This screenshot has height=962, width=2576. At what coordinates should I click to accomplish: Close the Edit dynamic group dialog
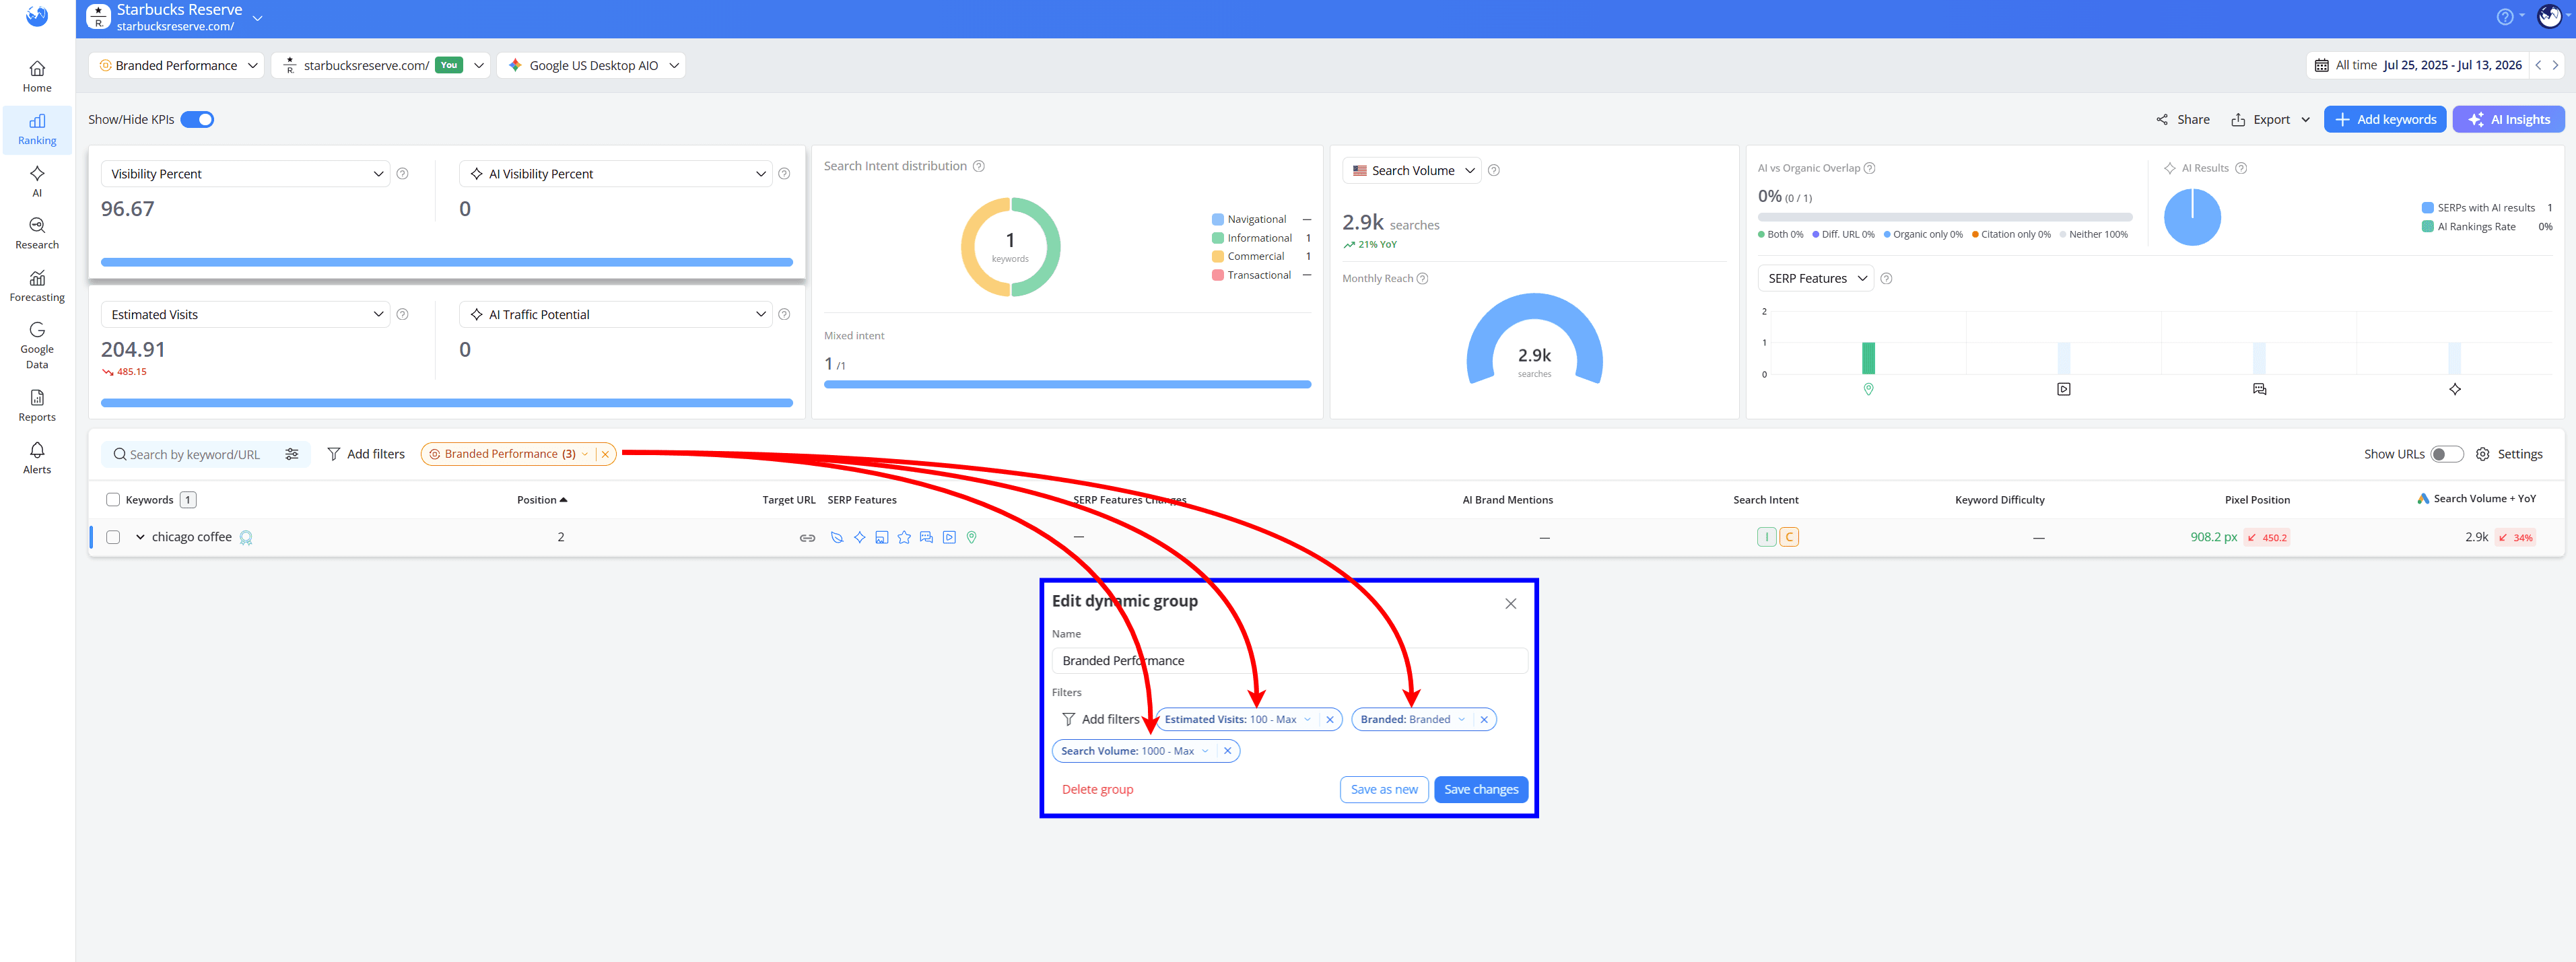pyautogui.click(x=1510, y=604)
